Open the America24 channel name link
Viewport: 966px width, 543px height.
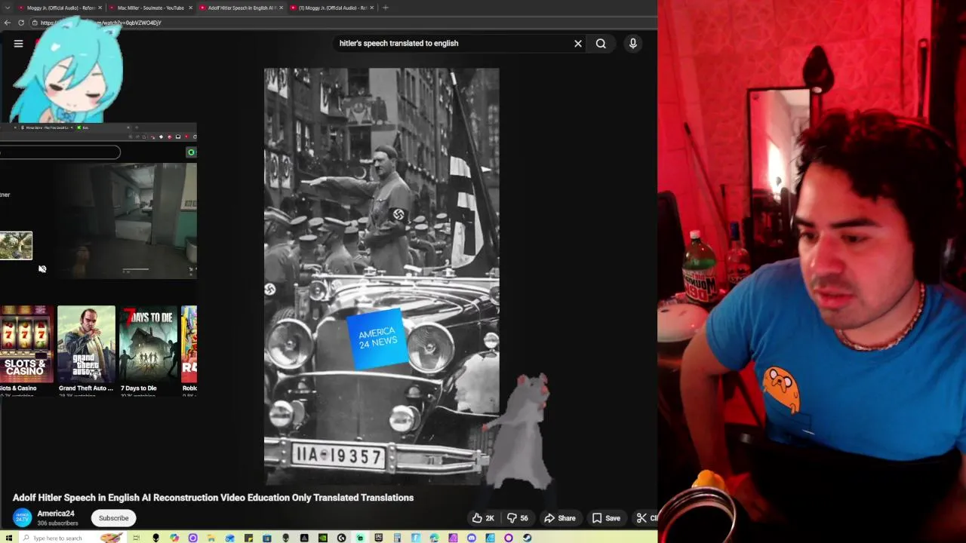pos(56,514)
